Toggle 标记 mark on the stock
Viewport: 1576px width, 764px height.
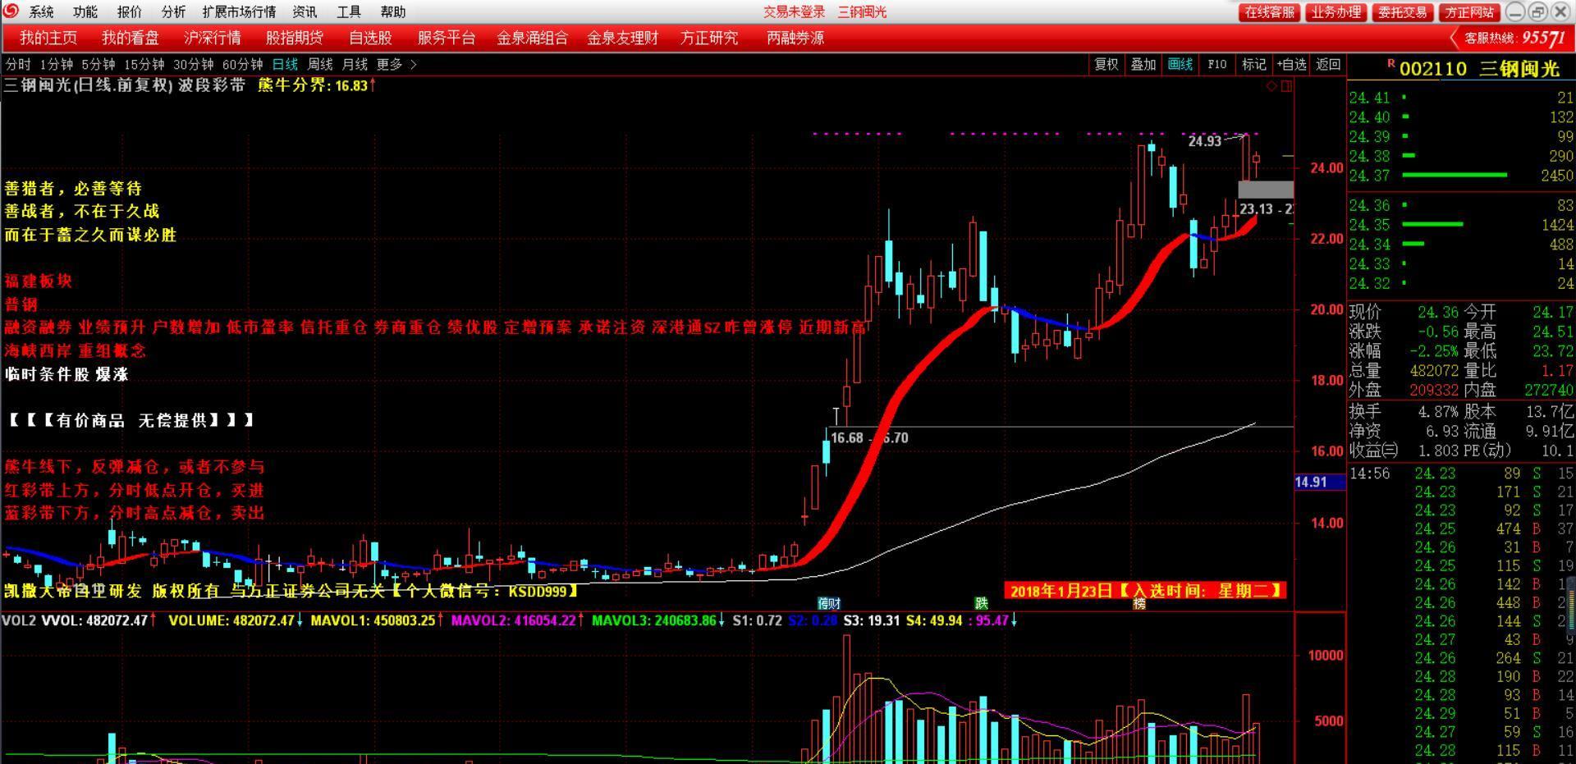(1254, 64)
